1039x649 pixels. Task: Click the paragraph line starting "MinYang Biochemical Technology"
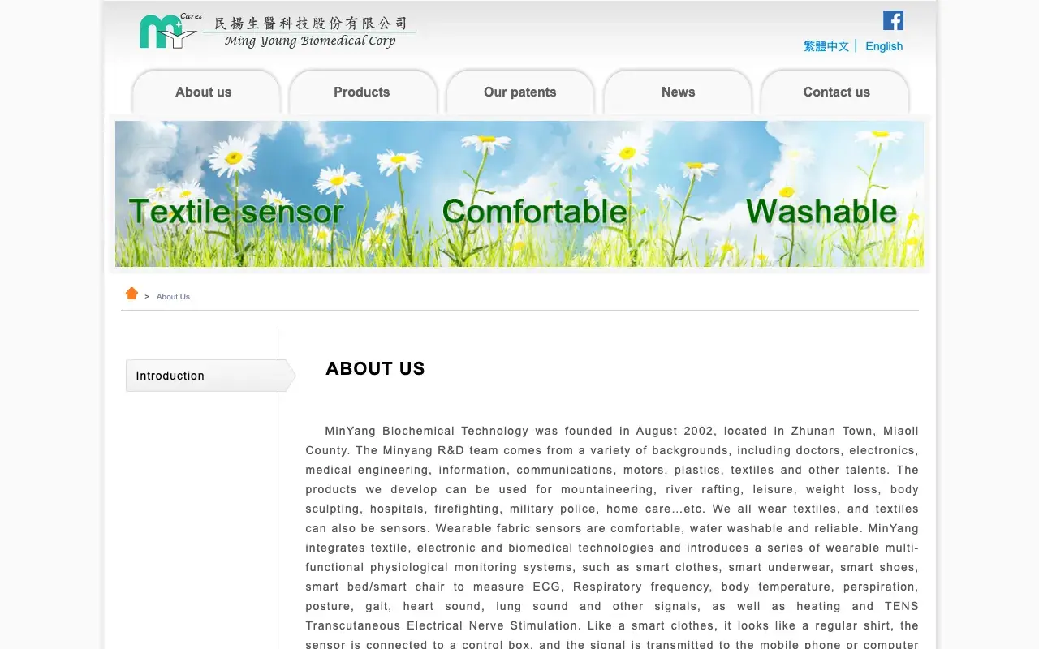pos(622,431)
